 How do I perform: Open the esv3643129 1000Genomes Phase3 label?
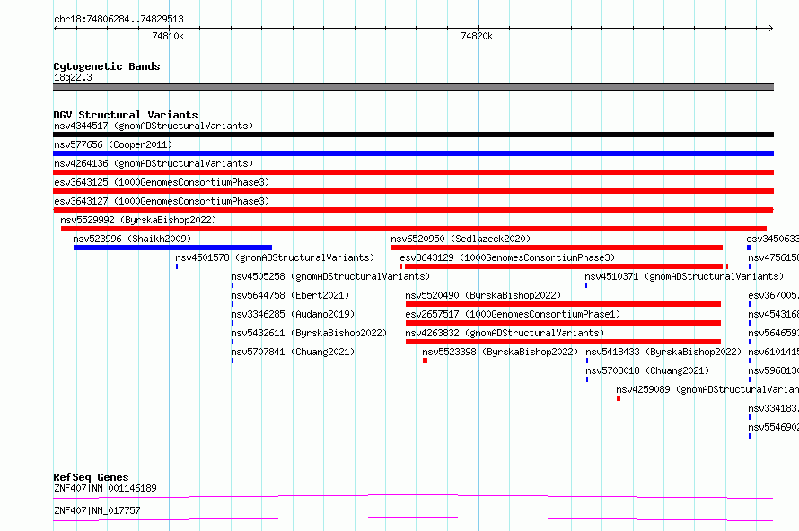(x=507, y=257)
